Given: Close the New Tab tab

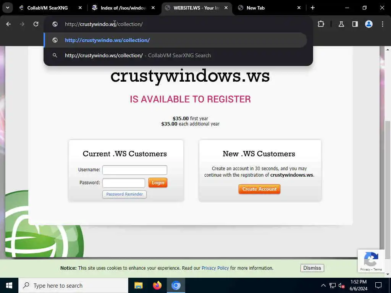Looking at the screenshot, I should 299,8.
